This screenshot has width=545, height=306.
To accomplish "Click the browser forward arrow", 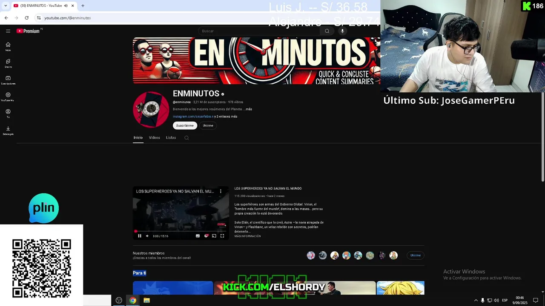I will (x=16, y=18).
